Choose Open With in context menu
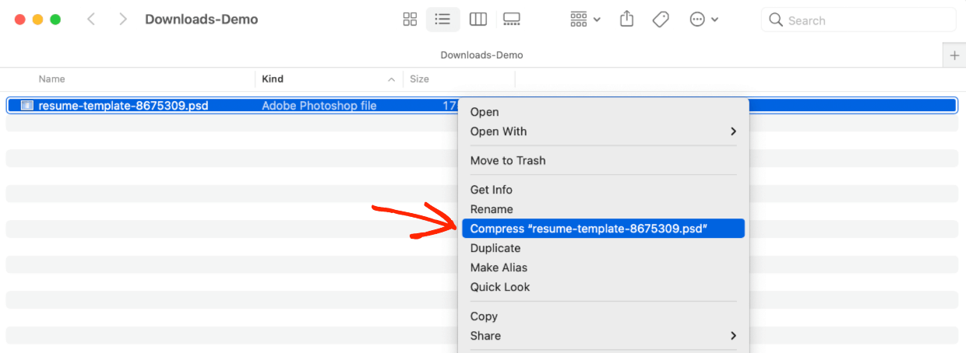 click(x=603, y=131)
